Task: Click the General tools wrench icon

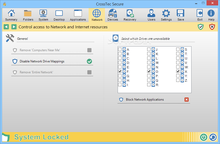Action: [x=10, y=38]
